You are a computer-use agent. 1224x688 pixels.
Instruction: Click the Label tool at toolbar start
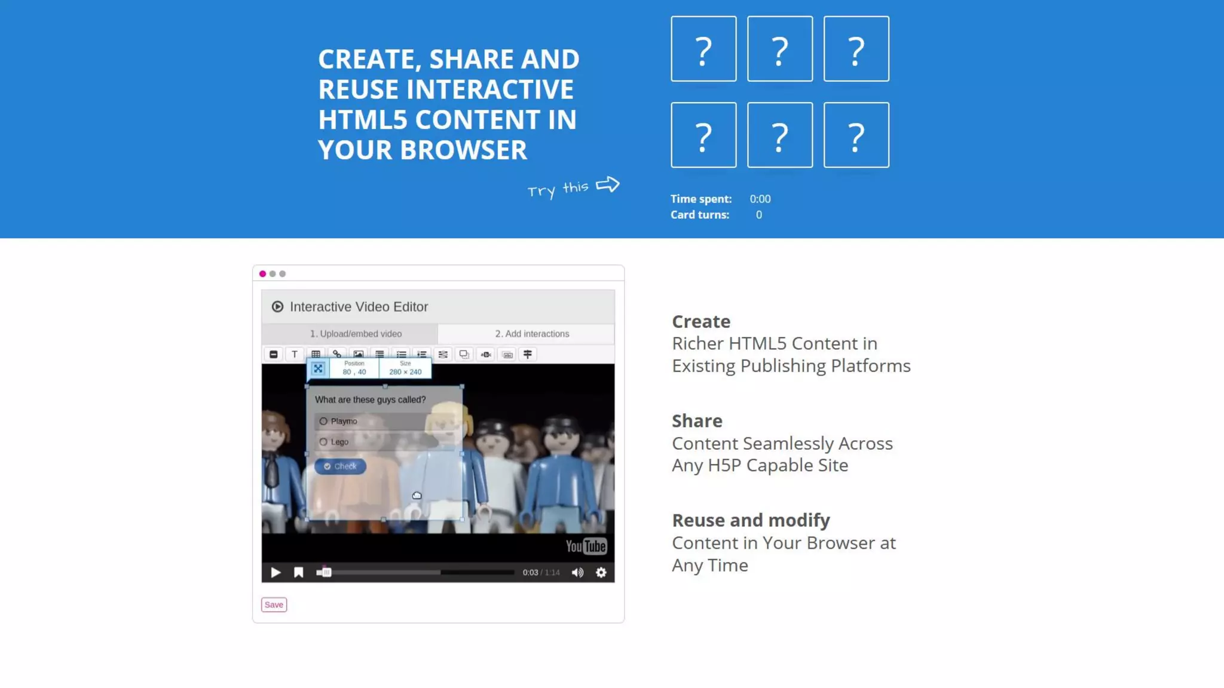[x=273, y=354]
